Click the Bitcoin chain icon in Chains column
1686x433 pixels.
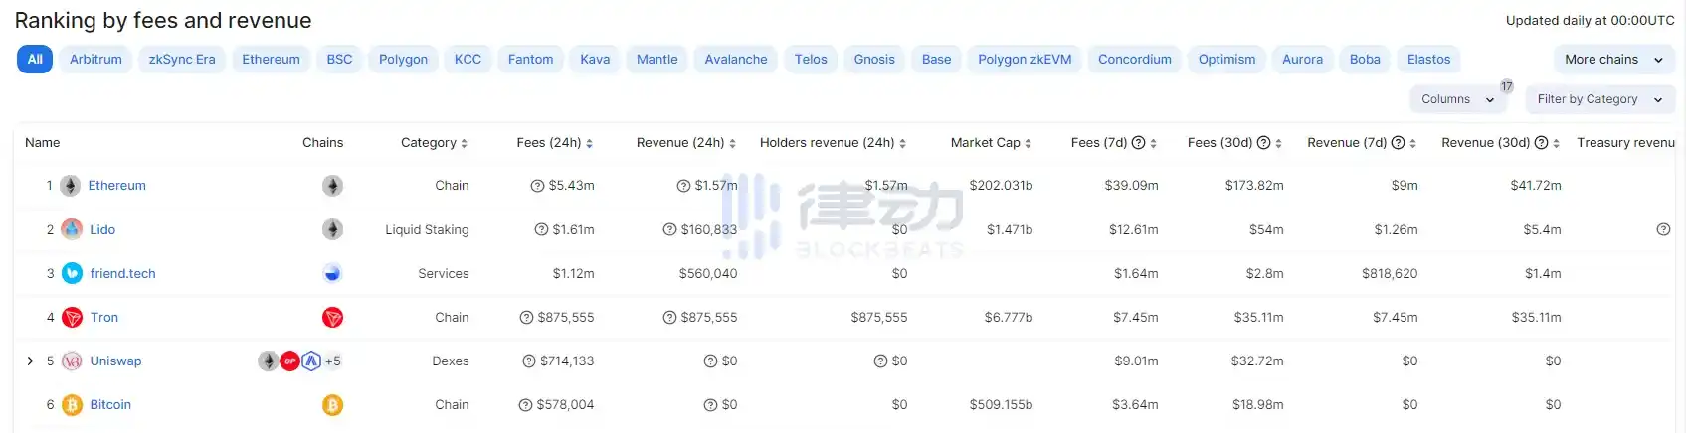pos(332,404)
